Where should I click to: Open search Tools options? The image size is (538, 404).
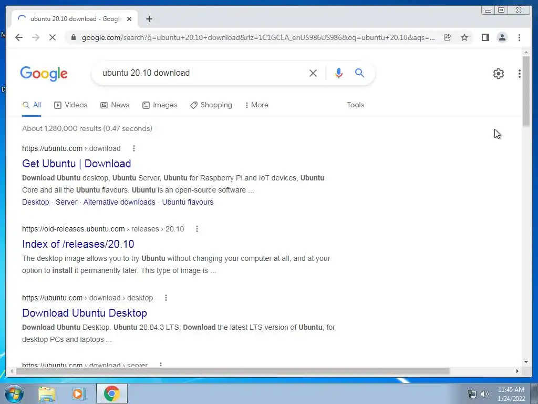click(355, 105)
